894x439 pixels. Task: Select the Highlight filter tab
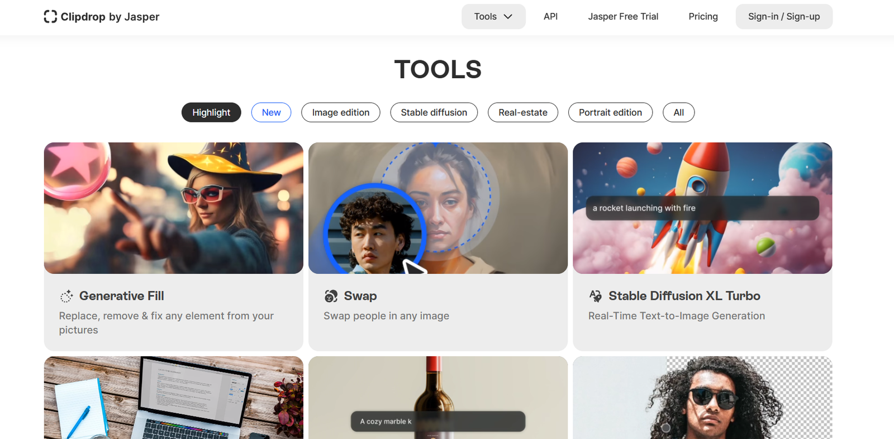tap(211, 112)
